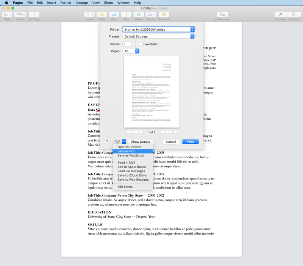Viewport: 303px width, 266px height.
Task: Click the Add Page plus icon
Action: [x=34, y=14]
